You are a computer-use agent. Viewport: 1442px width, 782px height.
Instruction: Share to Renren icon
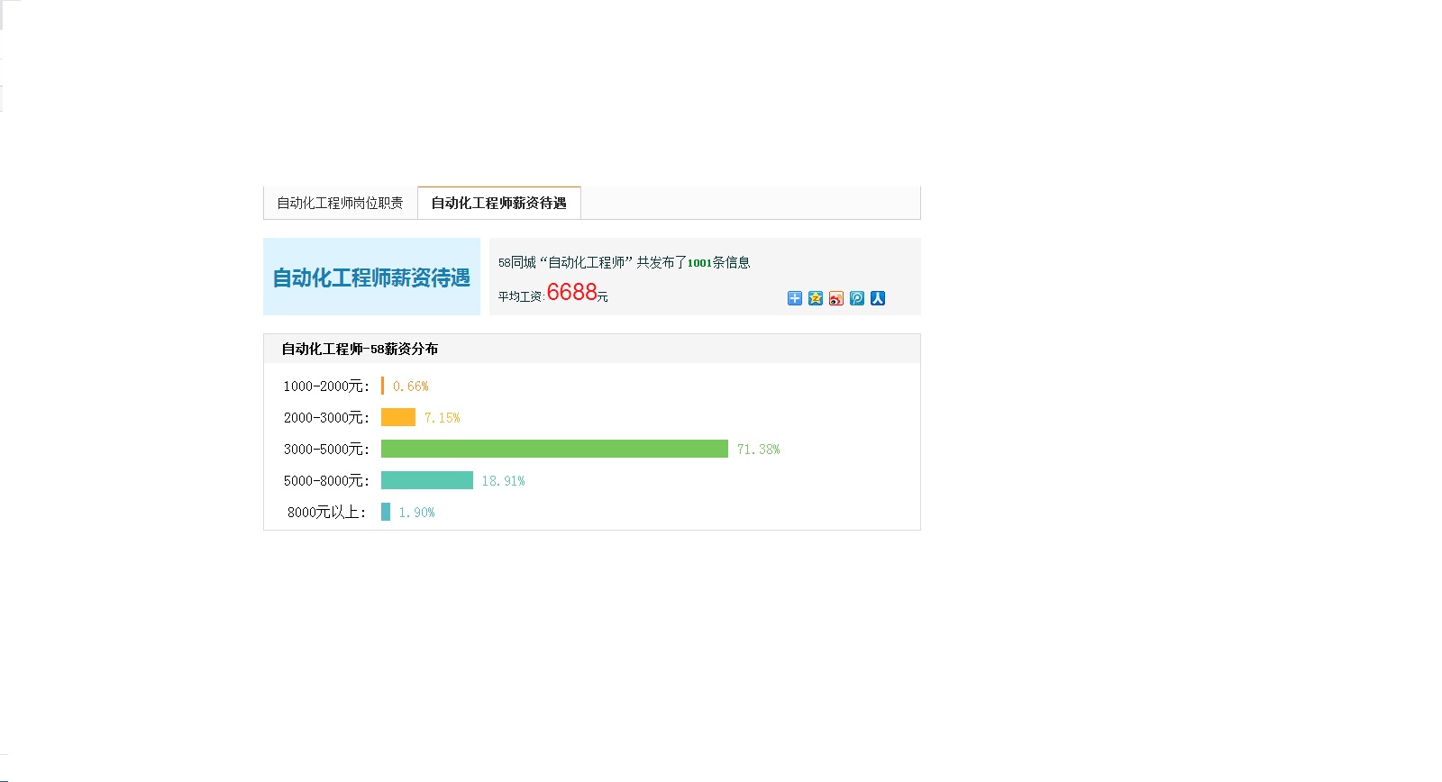click(877, 298)
